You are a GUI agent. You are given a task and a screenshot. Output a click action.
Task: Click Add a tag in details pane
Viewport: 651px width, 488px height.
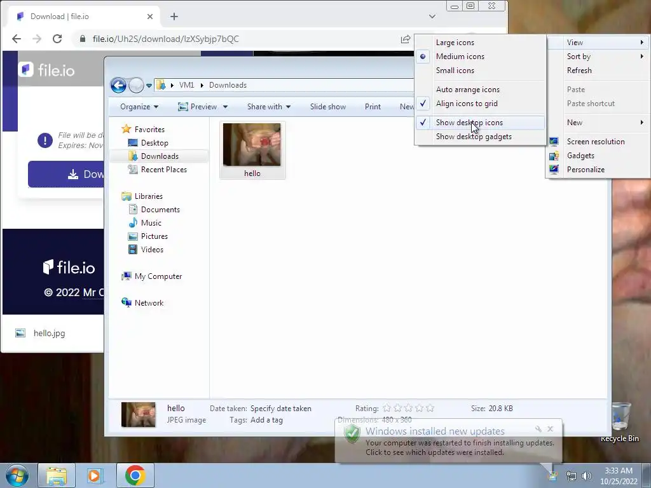tap(266, 420)
